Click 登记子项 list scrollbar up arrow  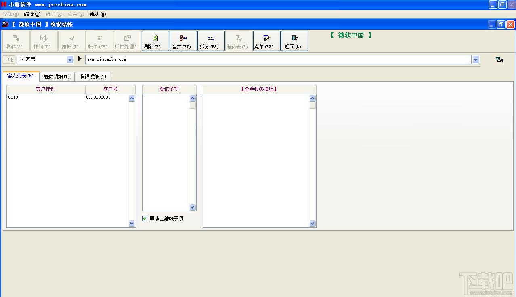pos(193,98)
